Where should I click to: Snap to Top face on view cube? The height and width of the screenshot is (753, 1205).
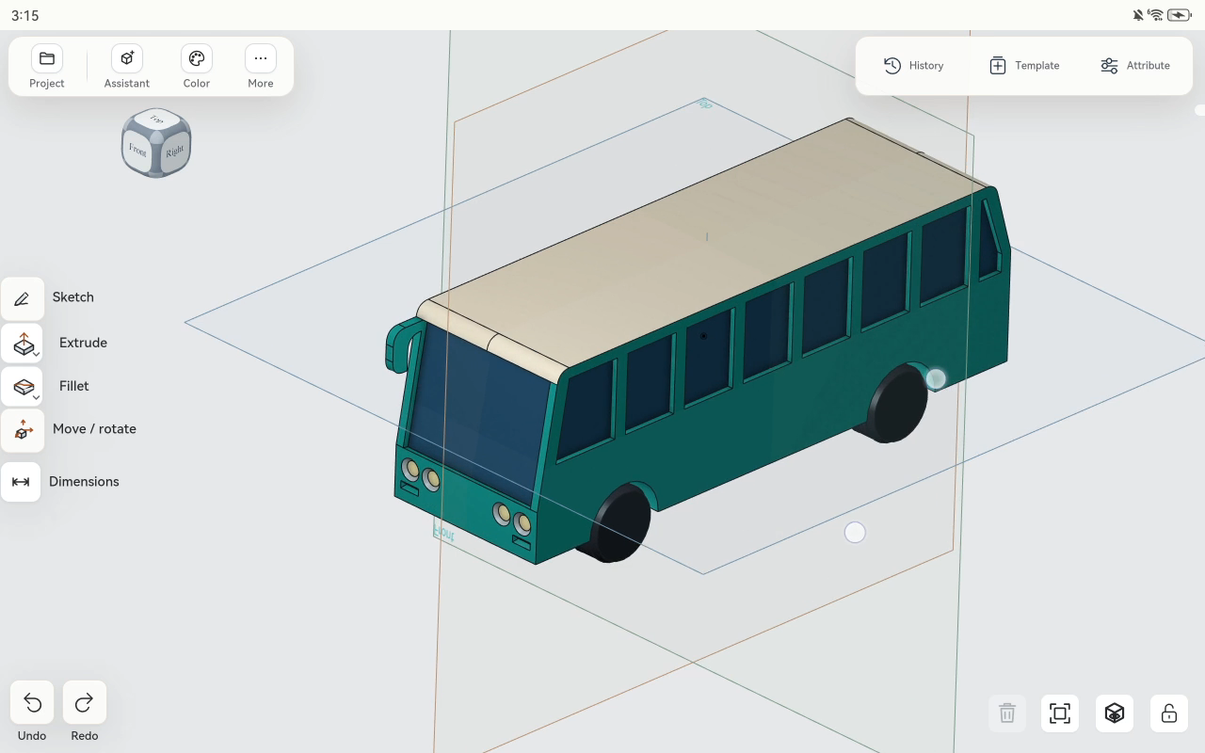coord(157,120)
